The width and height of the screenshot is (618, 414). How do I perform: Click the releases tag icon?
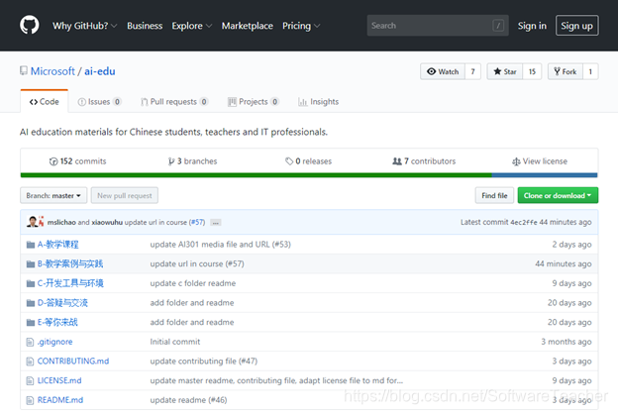click(x=289, y=161)
